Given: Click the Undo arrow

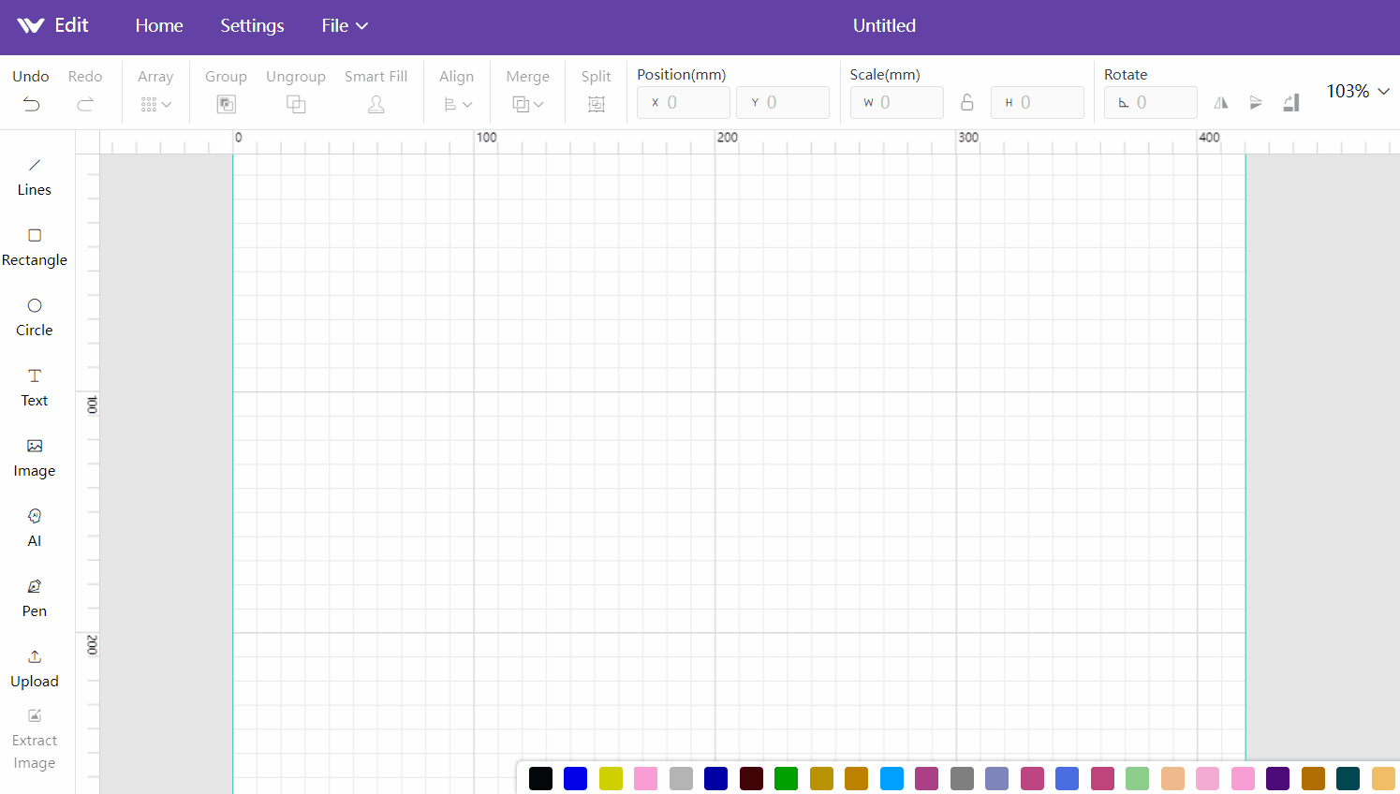Looking at the screenshot, I should coord(31,104).
